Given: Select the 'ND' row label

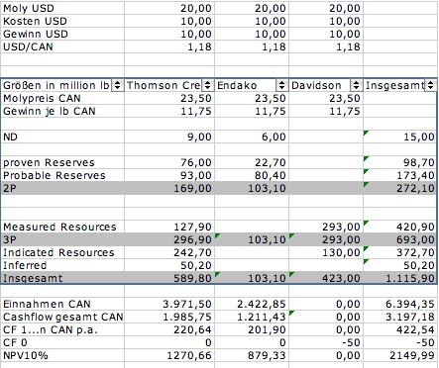Looking at the screenshot, I should 62,137.
